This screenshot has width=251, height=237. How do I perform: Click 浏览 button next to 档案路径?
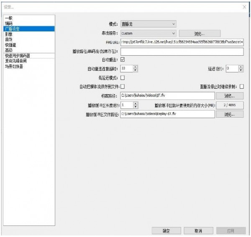tap(230, 96)
